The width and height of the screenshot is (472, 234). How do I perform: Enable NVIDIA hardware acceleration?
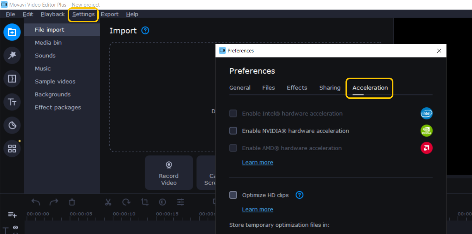(233, 130)
